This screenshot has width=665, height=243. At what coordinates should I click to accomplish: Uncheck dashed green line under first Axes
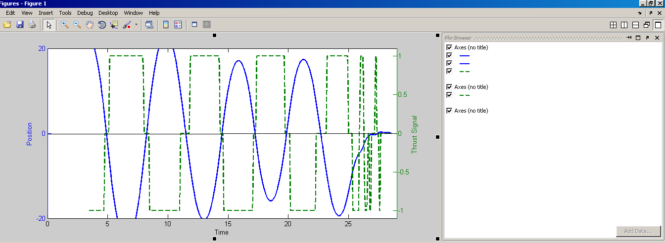(x=449, y=71)
